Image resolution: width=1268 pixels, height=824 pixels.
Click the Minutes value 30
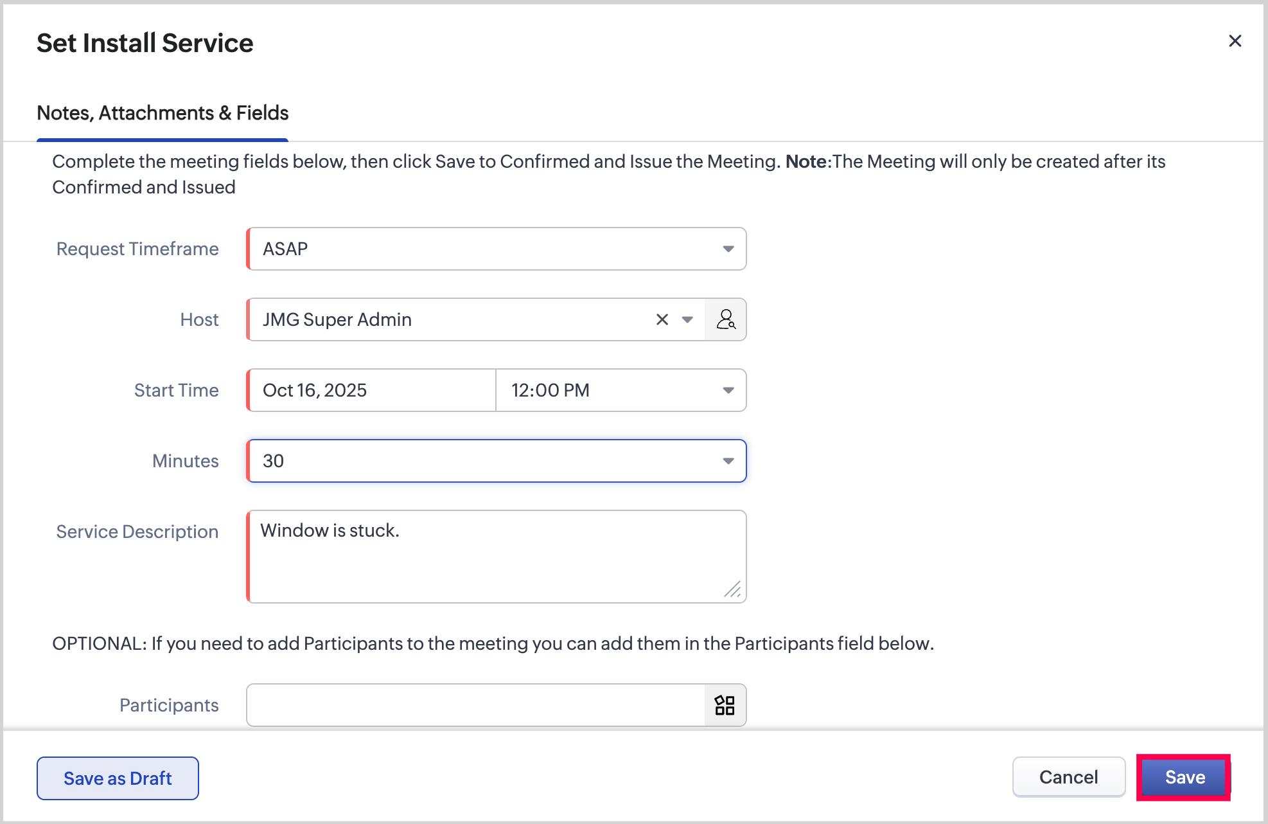pos(274,461)
